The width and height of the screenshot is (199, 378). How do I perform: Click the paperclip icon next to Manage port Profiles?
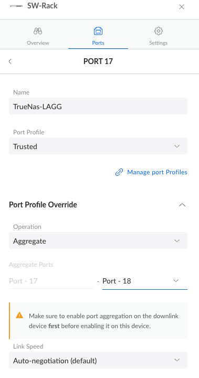point(119,172)
